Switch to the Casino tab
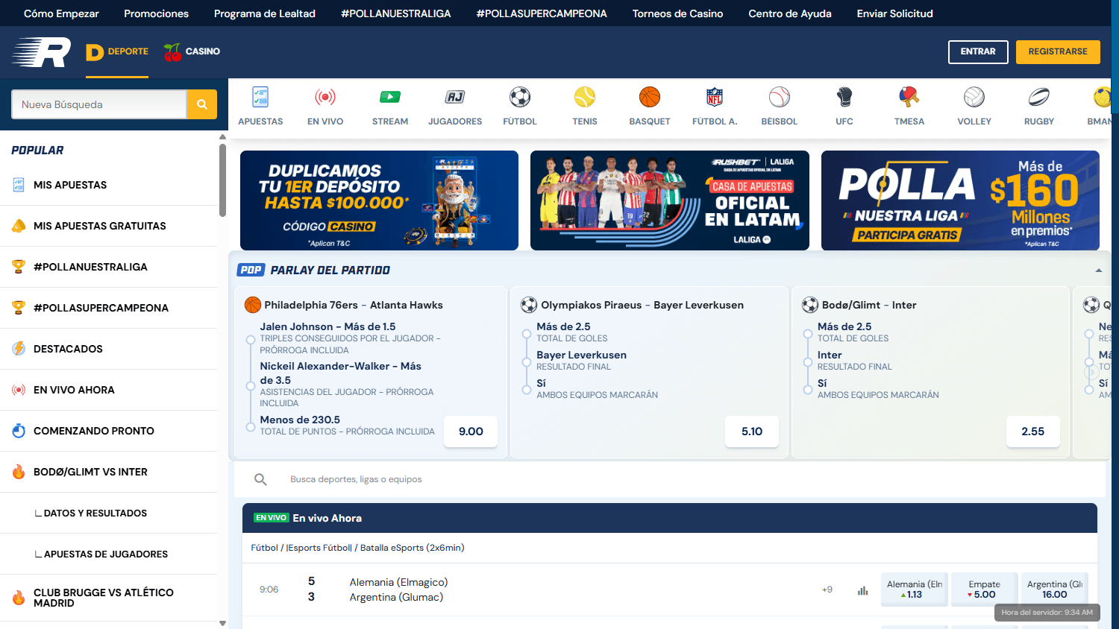 click(192, 51)
